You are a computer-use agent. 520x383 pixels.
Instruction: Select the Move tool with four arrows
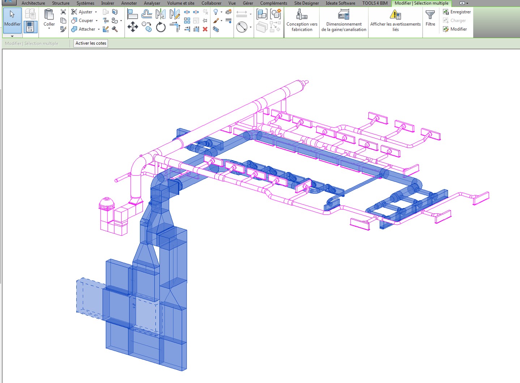(133, 27)
